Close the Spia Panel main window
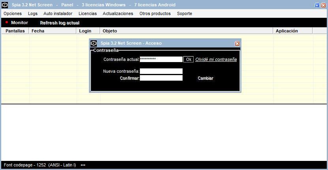 (x=323, y=6)
